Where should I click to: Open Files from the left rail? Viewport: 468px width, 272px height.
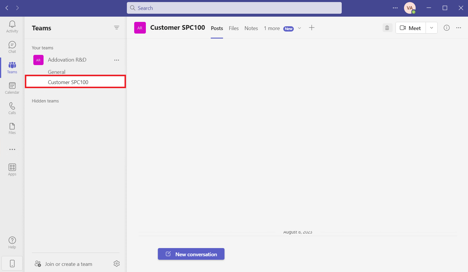tap(12, 128)
